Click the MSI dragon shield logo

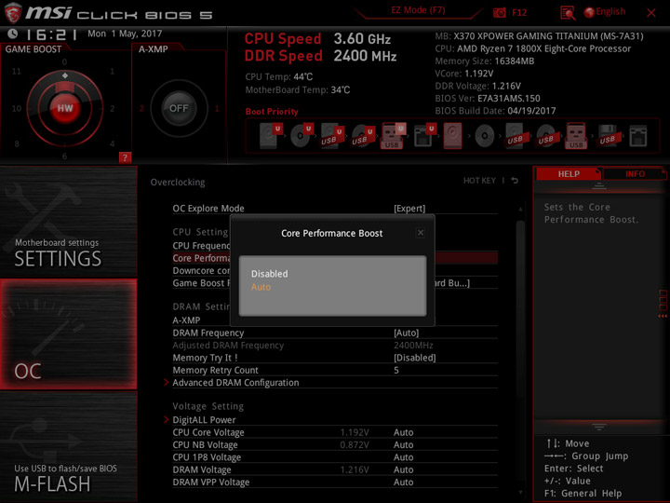pyautogui.click(x=13, y=13)
